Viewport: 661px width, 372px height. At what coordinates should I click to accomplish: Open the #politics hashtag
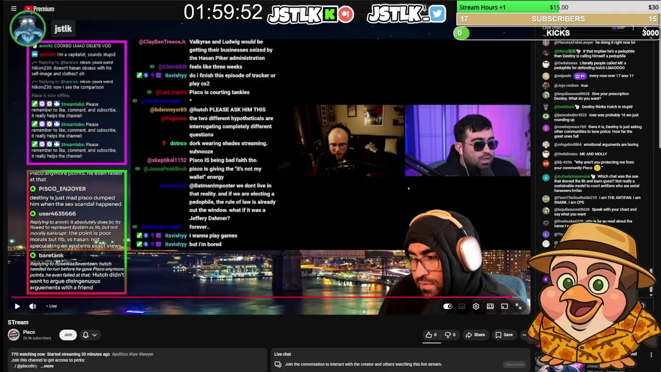(119, 354)
